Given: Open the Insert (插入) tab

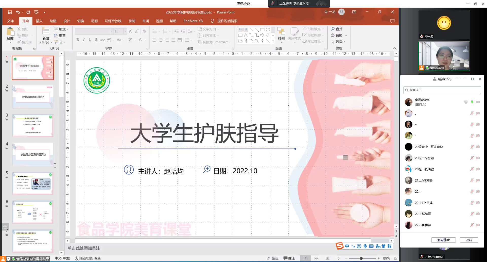Looking at the screenshot, I should [x=39, y=21].
